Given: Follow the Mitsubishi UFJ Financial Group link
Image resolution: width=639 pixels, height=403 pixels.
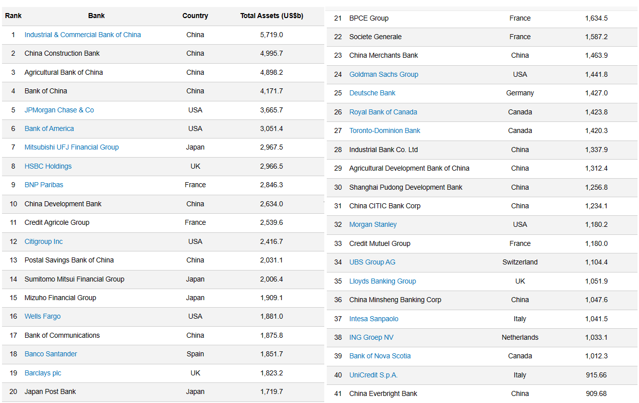Looking at the screenshot, I should pyautogui.click(x=72, y=147).
